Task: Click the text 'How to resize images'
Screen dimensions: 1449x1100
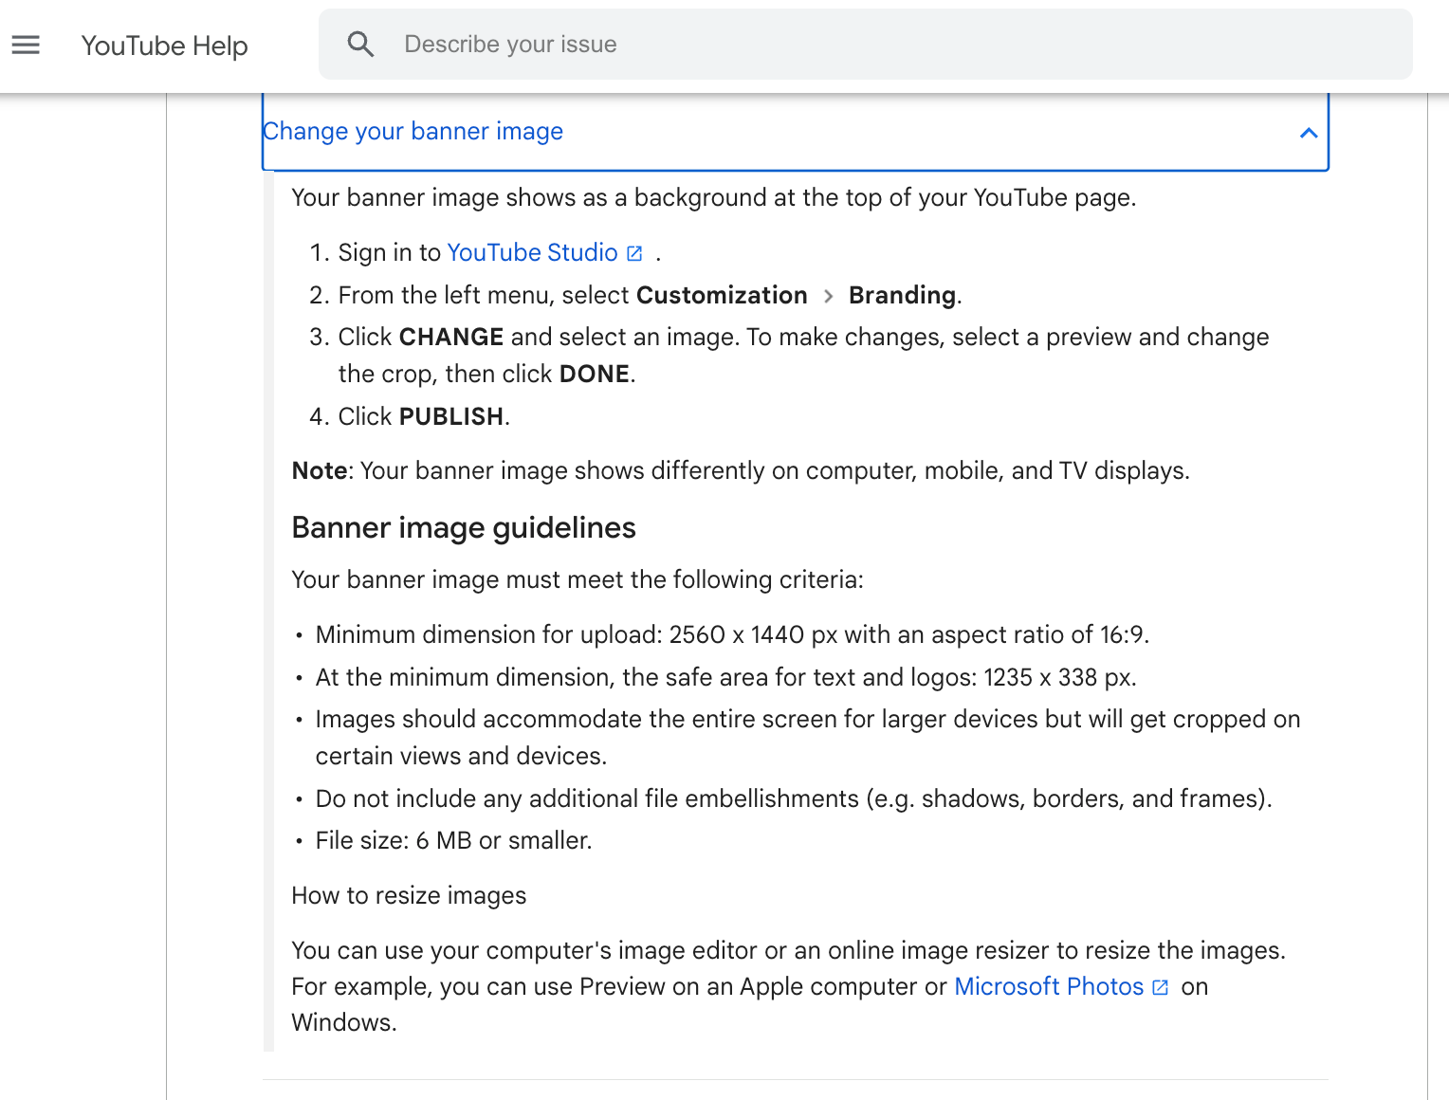Action: click(x=409, y=895)
